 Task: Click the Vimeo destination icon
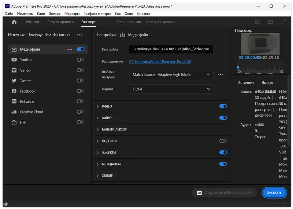(x=14, y=70)
